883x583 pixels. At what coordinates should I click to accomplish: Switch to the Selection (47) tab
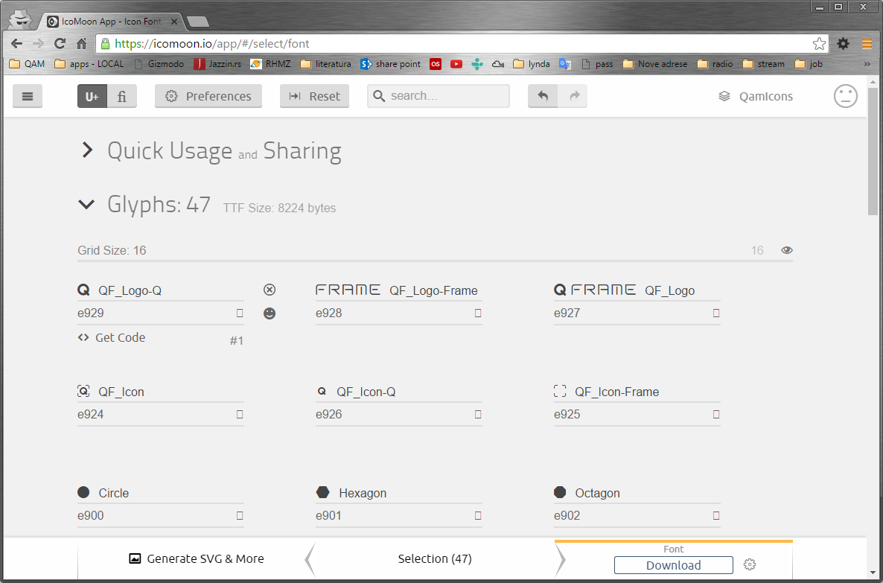[x=435, y=558]
